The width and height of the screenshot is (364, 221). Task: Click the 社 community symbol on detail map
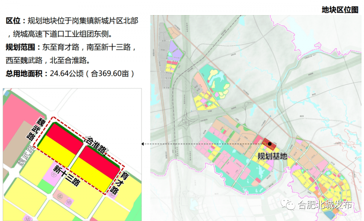point(60,196)
